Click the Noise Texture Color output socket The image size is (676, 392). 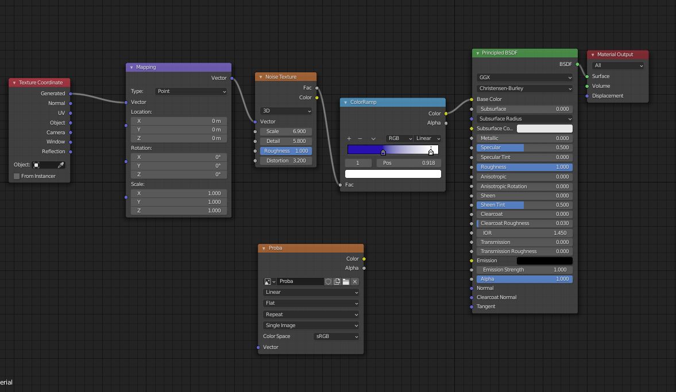pos(317,98)
